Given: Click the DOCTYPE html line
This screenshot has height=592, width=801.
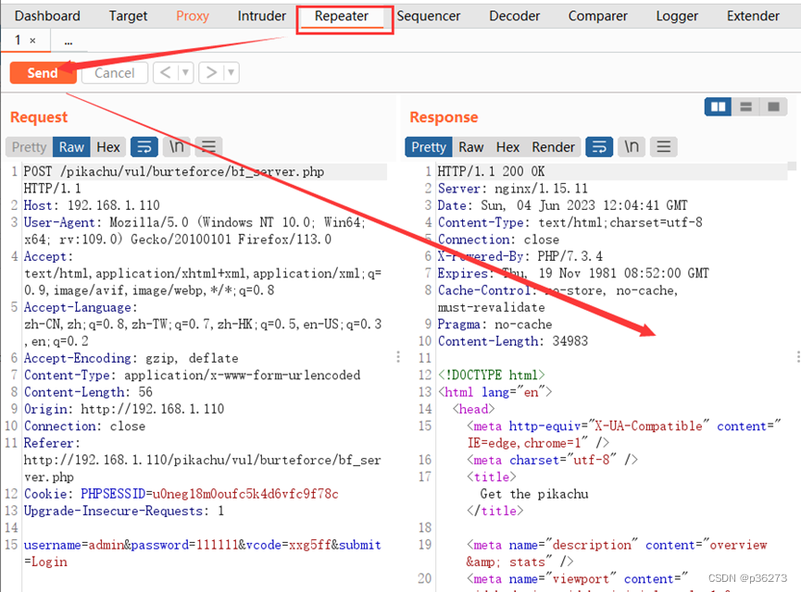Looking at the screenshot, I should point(492,376).
